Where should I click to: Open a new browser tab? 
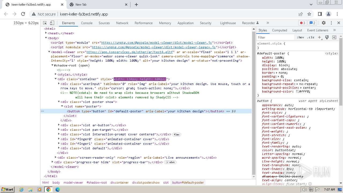pos(136,5)
